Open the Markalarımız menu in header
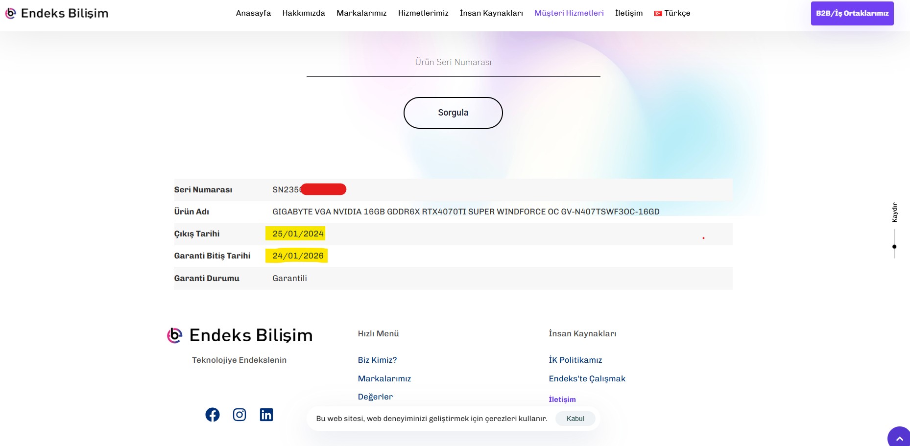Viewport: 910px width, 446px height. pos(361,13)
